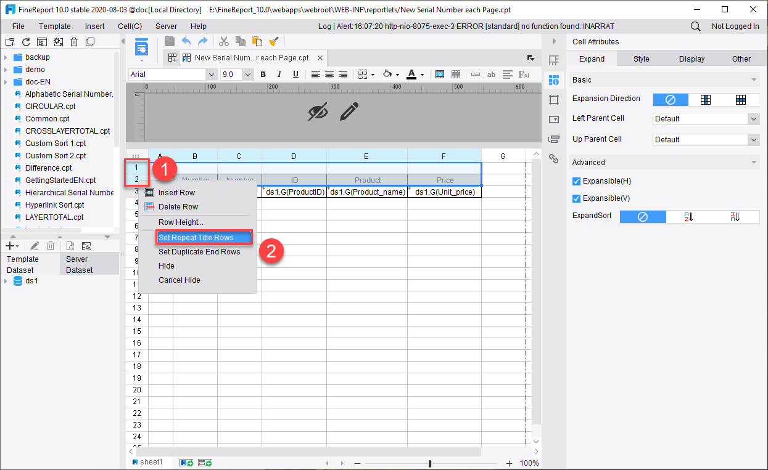
Task: Activate the format painter brush
Action: 274,41
